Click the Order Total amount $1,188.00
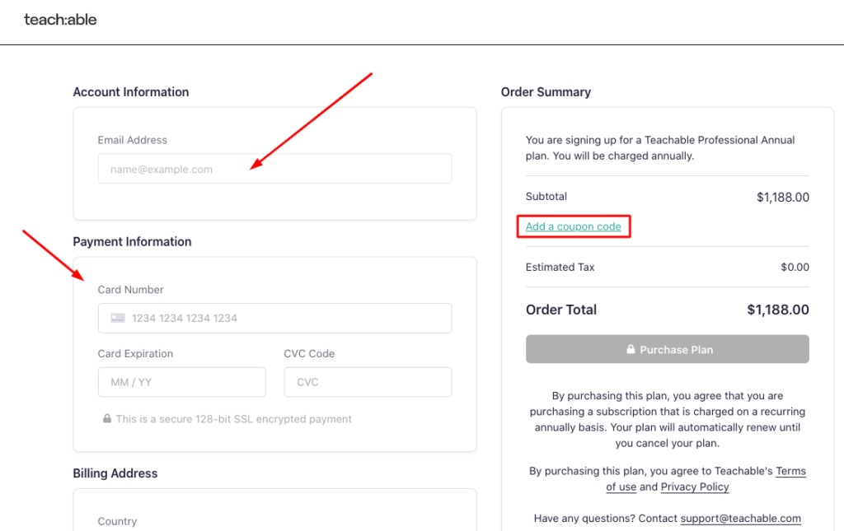This screenshot has width=844, height=531. [777, 310]
